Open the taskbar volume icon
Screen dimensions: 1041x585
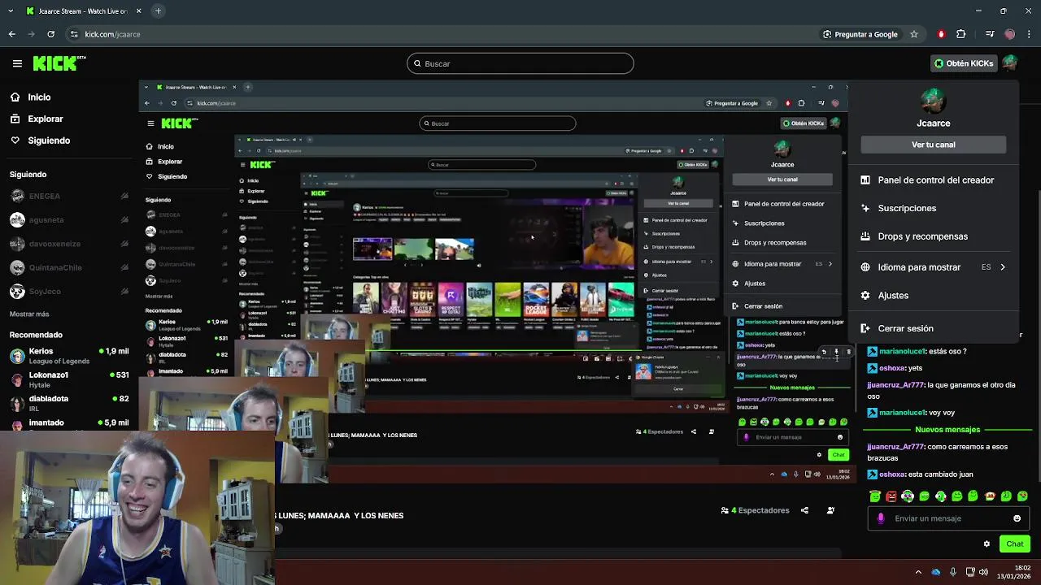pos(984,572)
